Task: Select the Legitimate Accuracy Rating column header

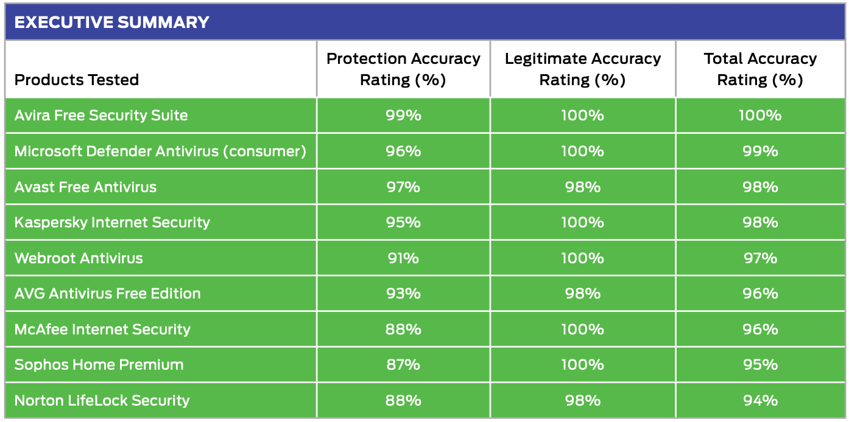Action: tap(582, 69)
